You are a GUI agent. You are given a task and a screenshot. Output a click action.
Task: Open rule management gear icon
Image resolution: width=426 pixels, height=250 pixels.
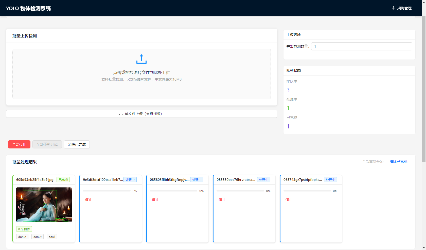click(x=394, y=8)
